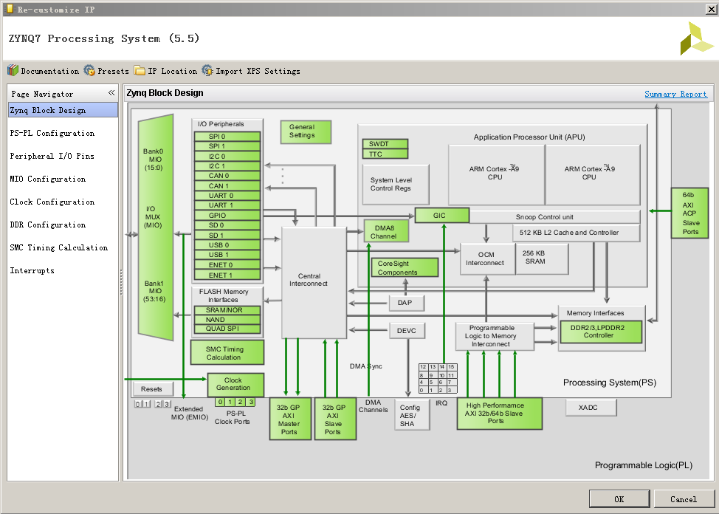Image resolution: width=719 pixels, height=514 pixels.
Task: Toggle Extended MIO checkbox 0
Action: coord(137,404)
